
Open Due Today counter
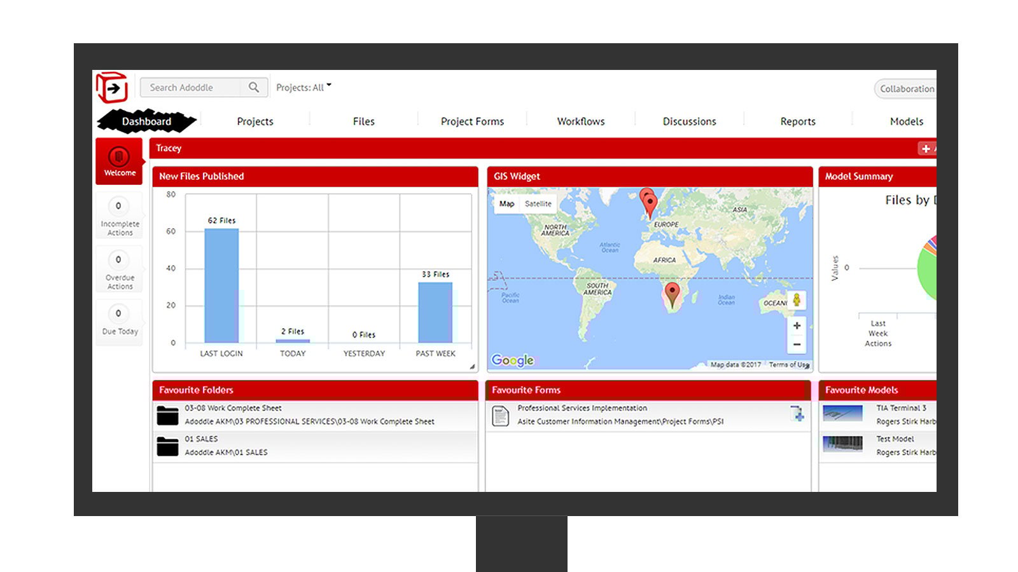click(119, 323)
